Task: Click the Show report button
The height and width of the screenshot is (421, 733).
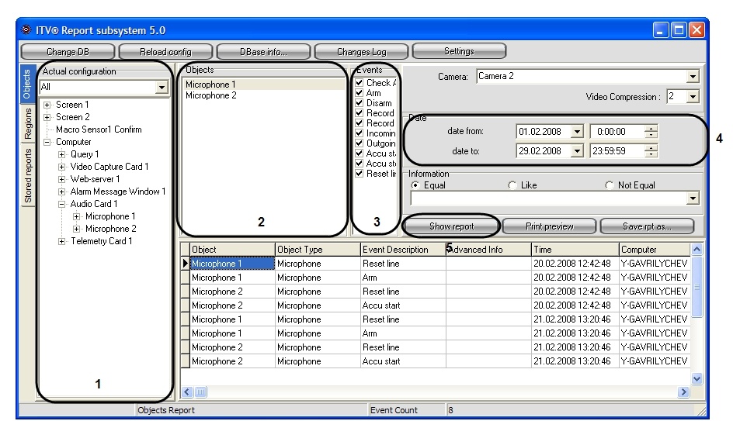Action: point(451,226)
